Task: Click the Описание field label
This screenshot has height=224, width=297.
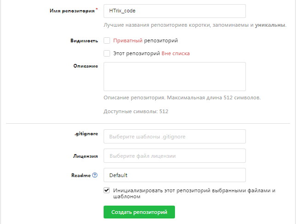Action: pyautogui.click(x=86, y=66)
